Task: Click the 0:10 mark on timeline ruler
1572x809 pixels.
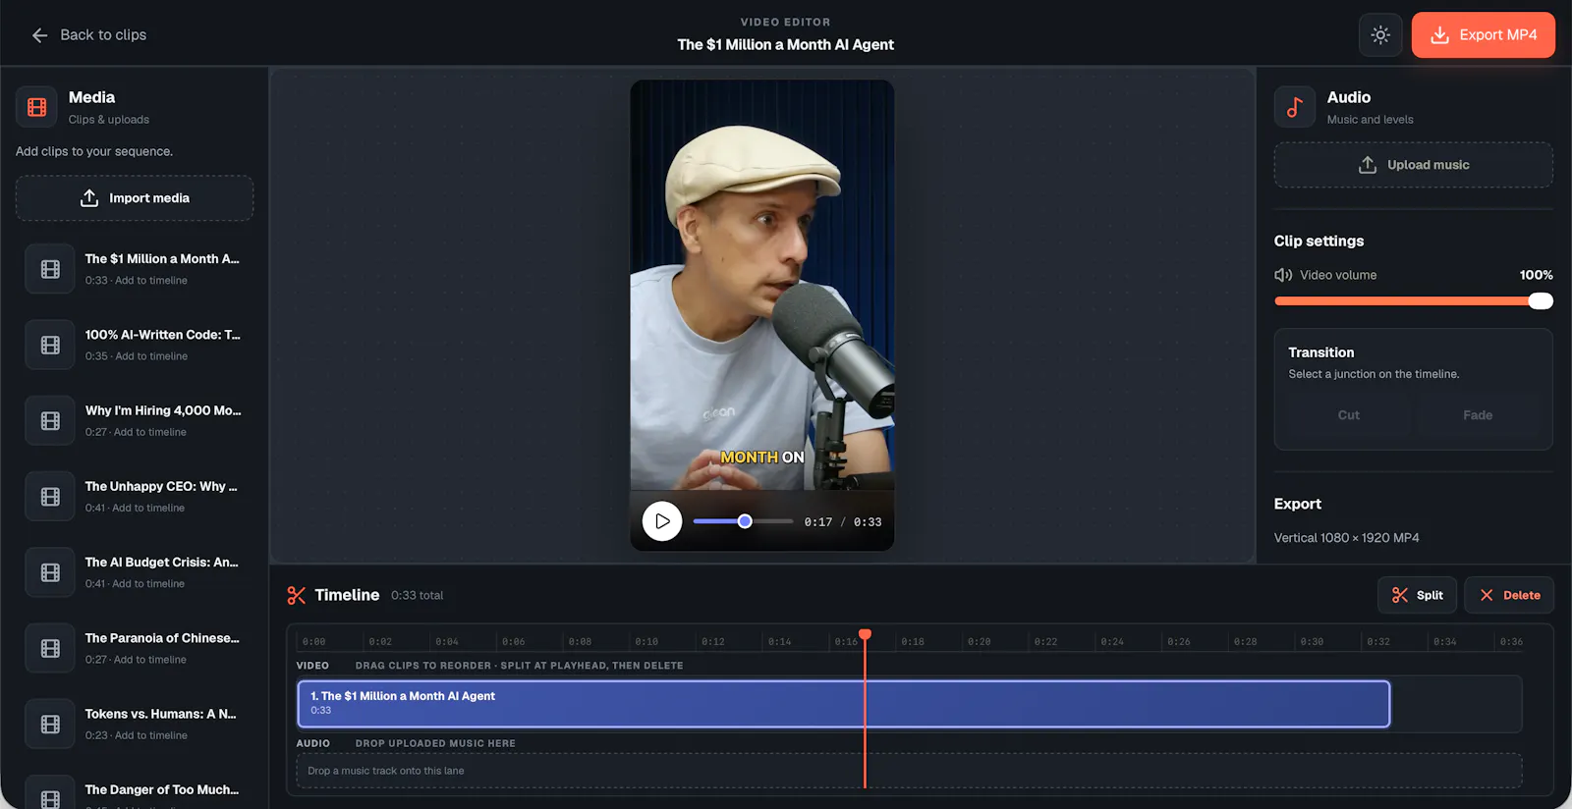Action: point(646,642)
